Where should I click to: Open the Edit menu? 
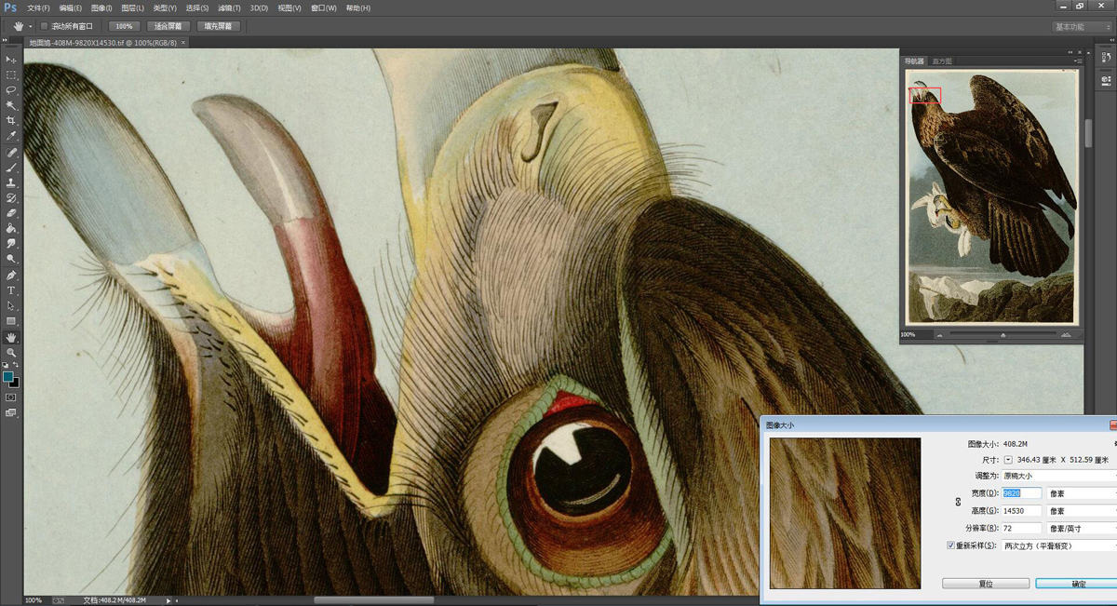71,7
